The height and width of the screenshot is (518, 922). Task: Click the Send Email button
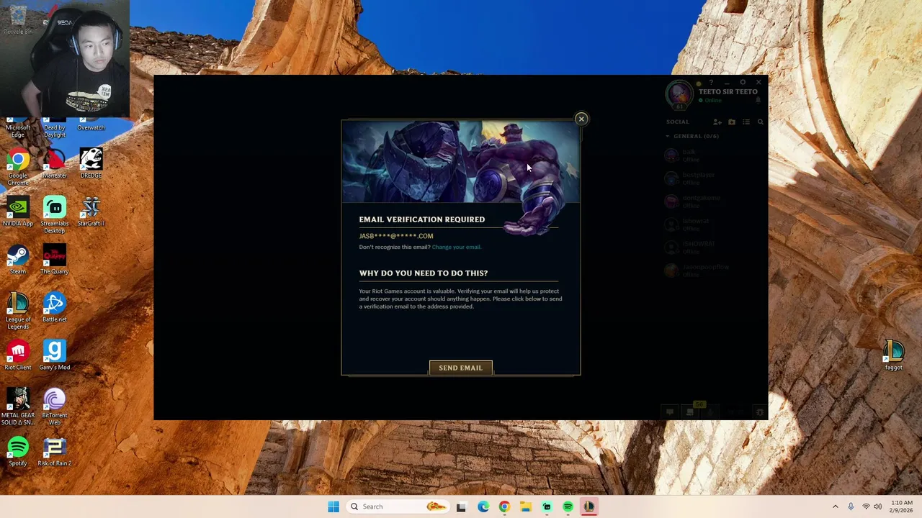(x=461, y=368)
